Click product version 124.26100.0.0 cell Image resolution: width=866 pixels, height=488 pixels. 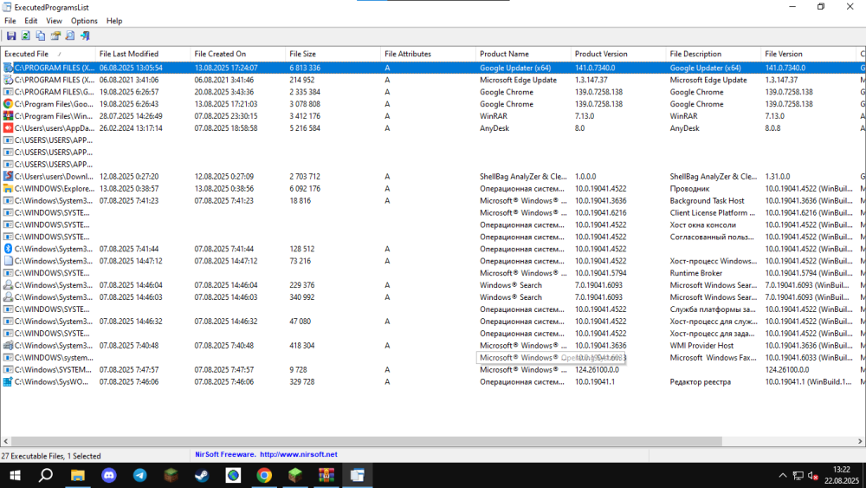click(597, 370)
